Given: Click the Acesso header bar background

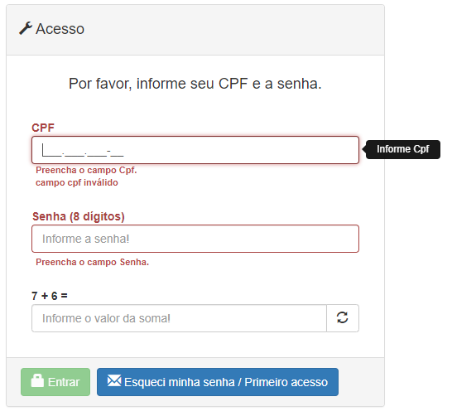Looking at the screenshot, I should pyautogui.click(x=231, y=30).
